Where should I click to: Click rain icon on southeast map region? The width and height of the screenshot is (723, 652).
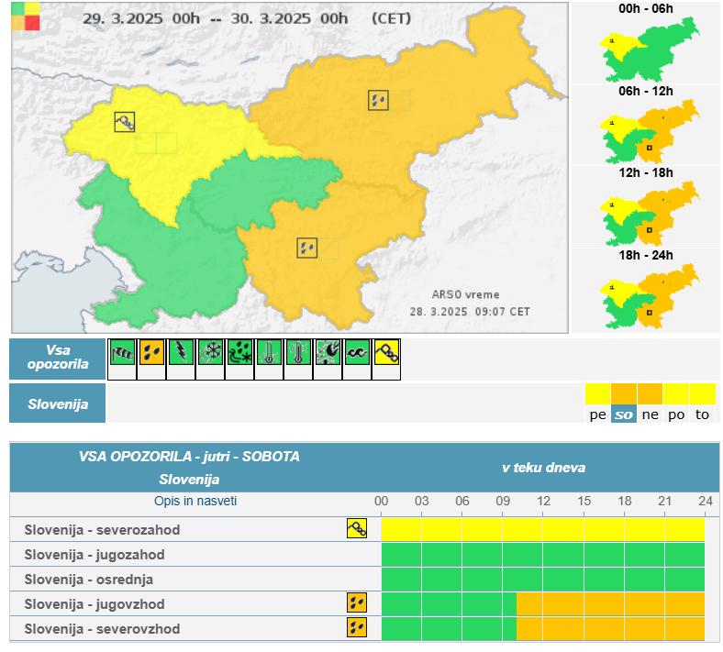(307, 247)
